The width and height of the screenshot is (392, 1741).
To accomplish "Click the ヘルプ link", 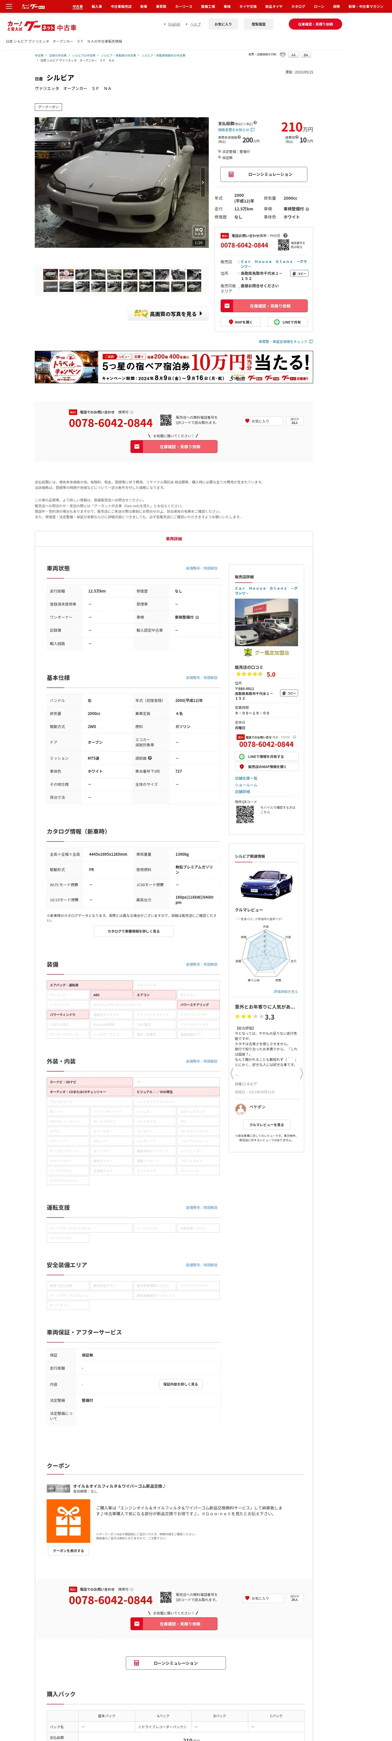I will 195,24.
